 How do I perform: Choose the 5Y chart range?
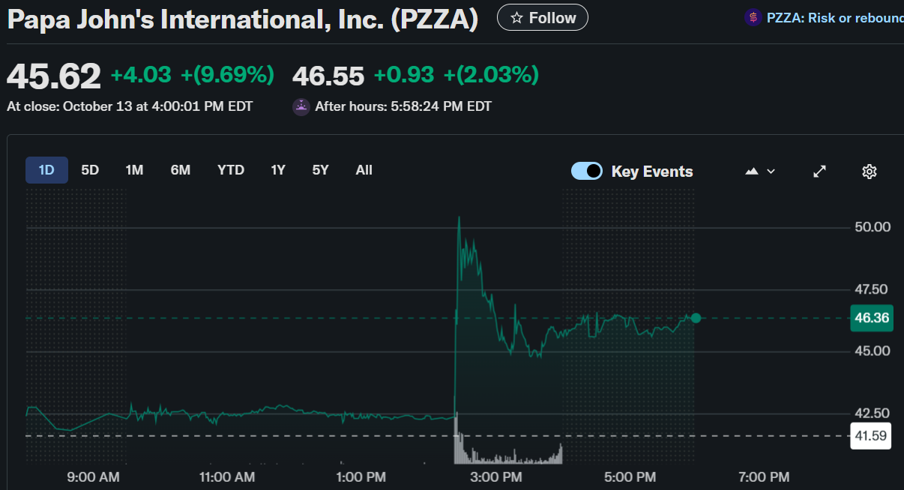[321, 170]
